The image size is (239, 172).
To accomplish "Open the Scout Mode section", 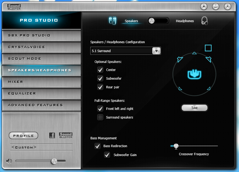I will coord(41,59).
